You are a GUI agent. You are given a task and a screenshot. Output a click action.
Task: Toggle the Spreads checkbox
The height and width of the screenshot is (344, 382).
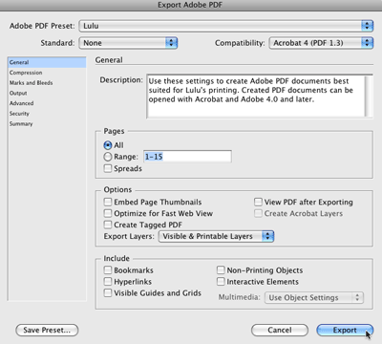coord(108,168)
